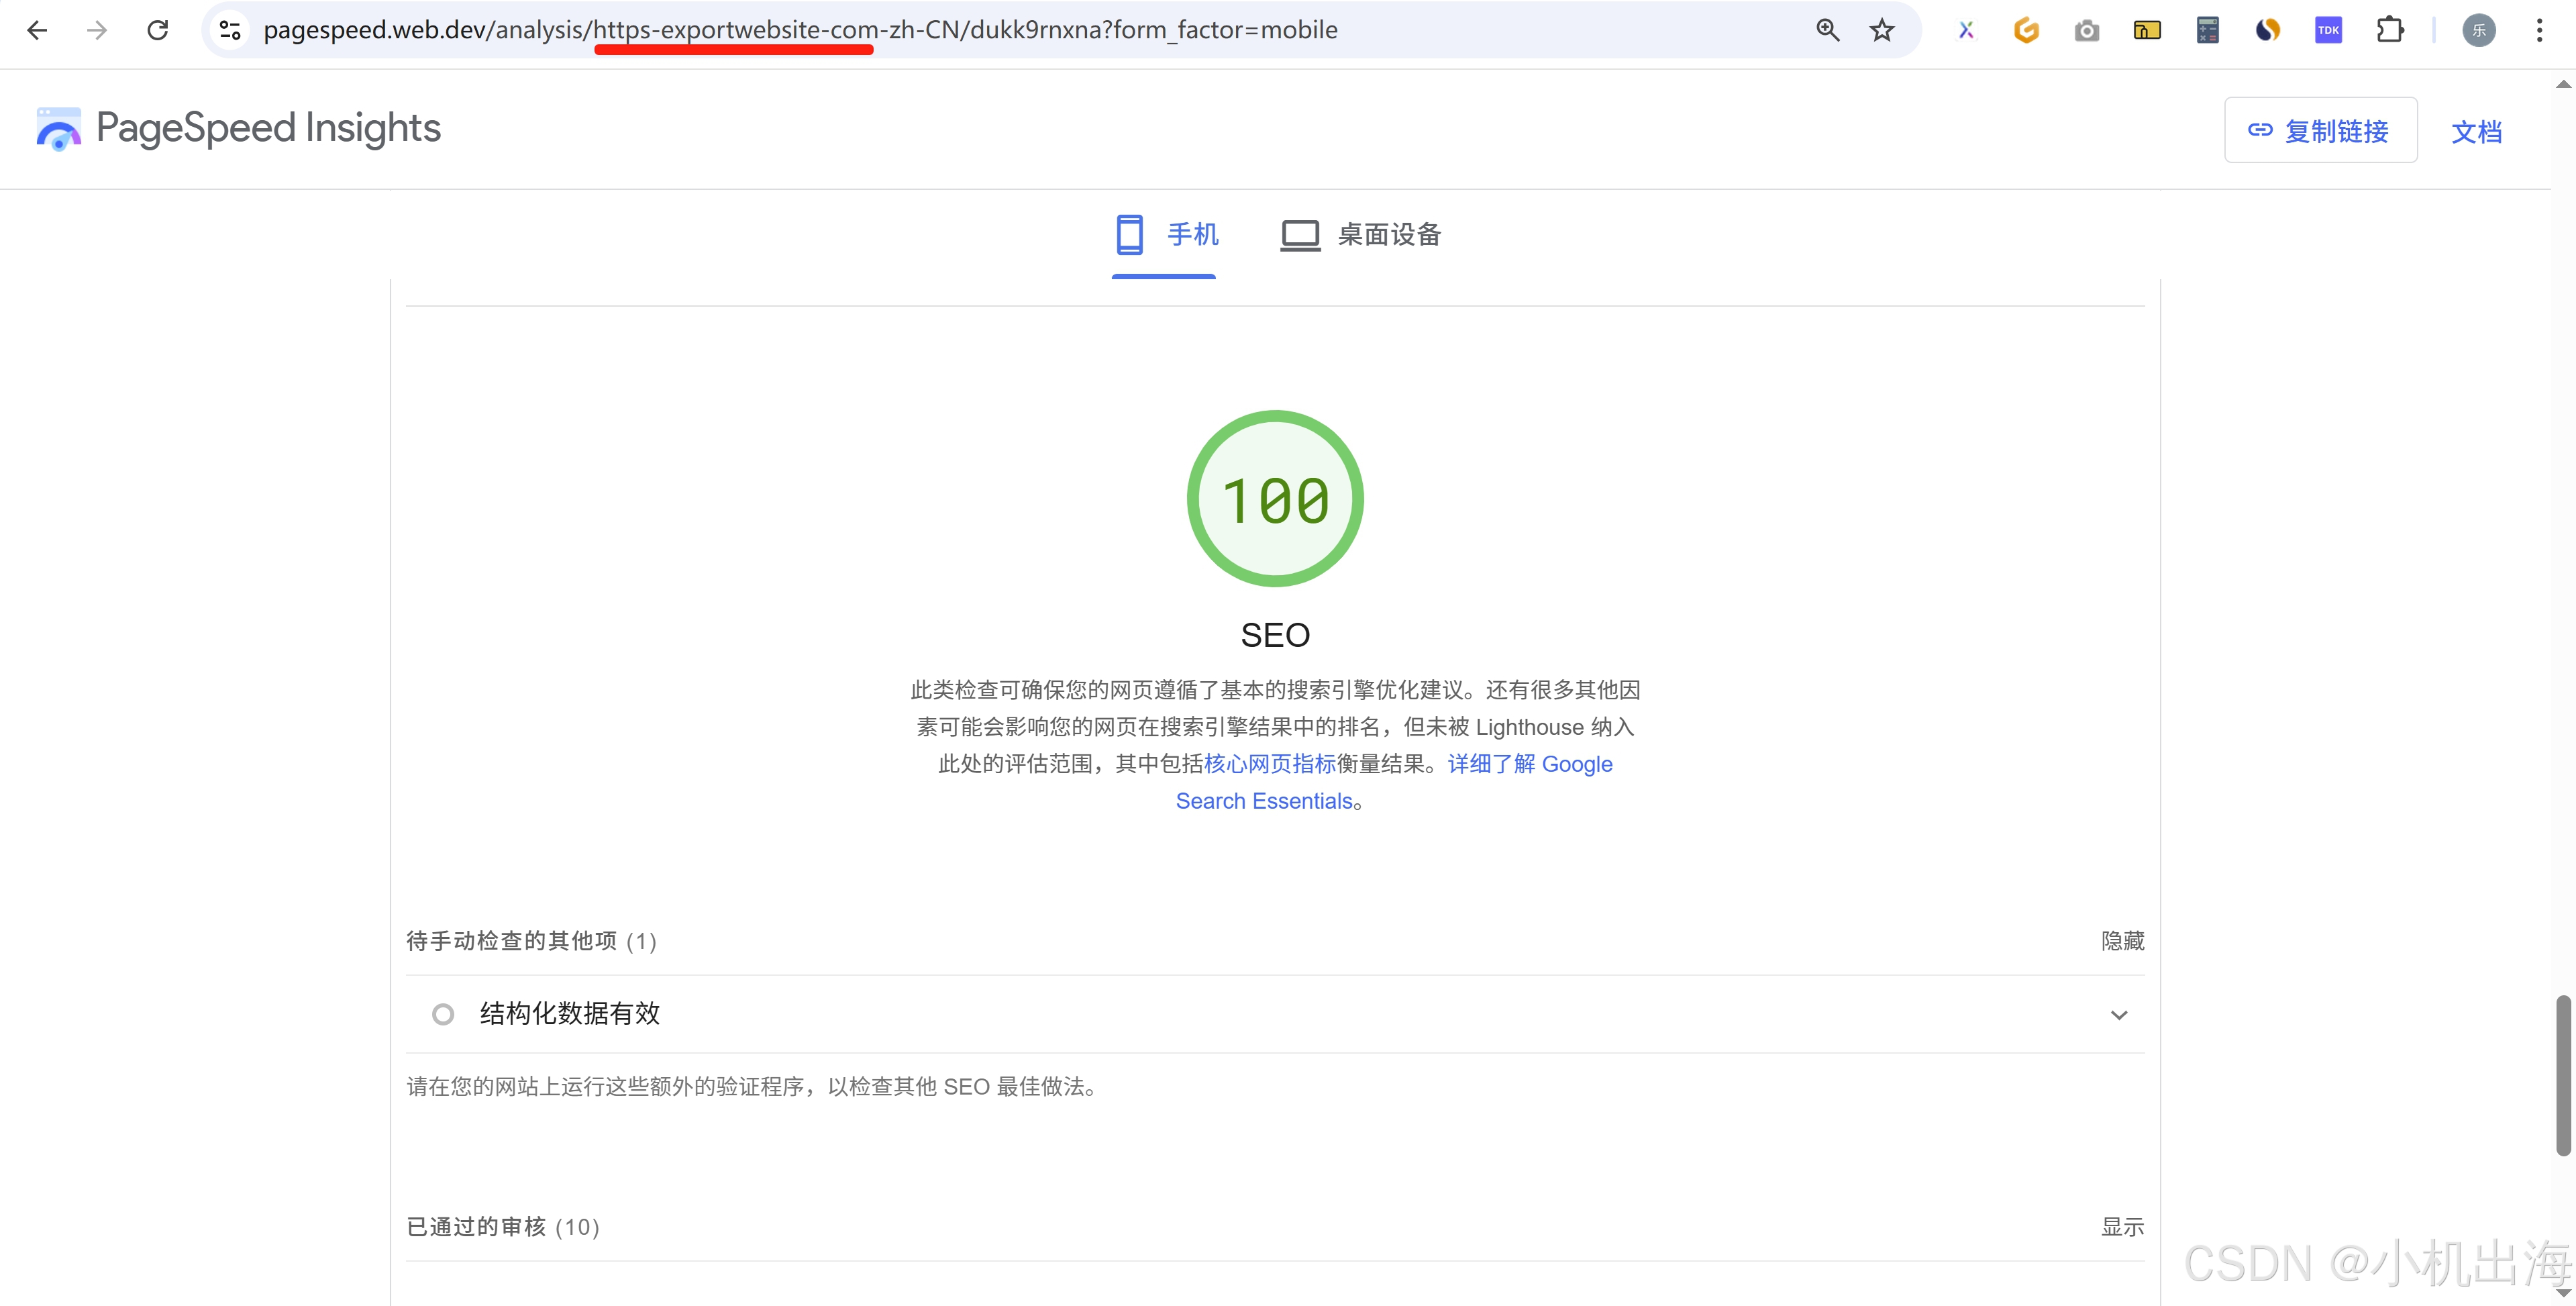Click the address bar URL field
2576x1306 pixels.
pos(1000,30)
